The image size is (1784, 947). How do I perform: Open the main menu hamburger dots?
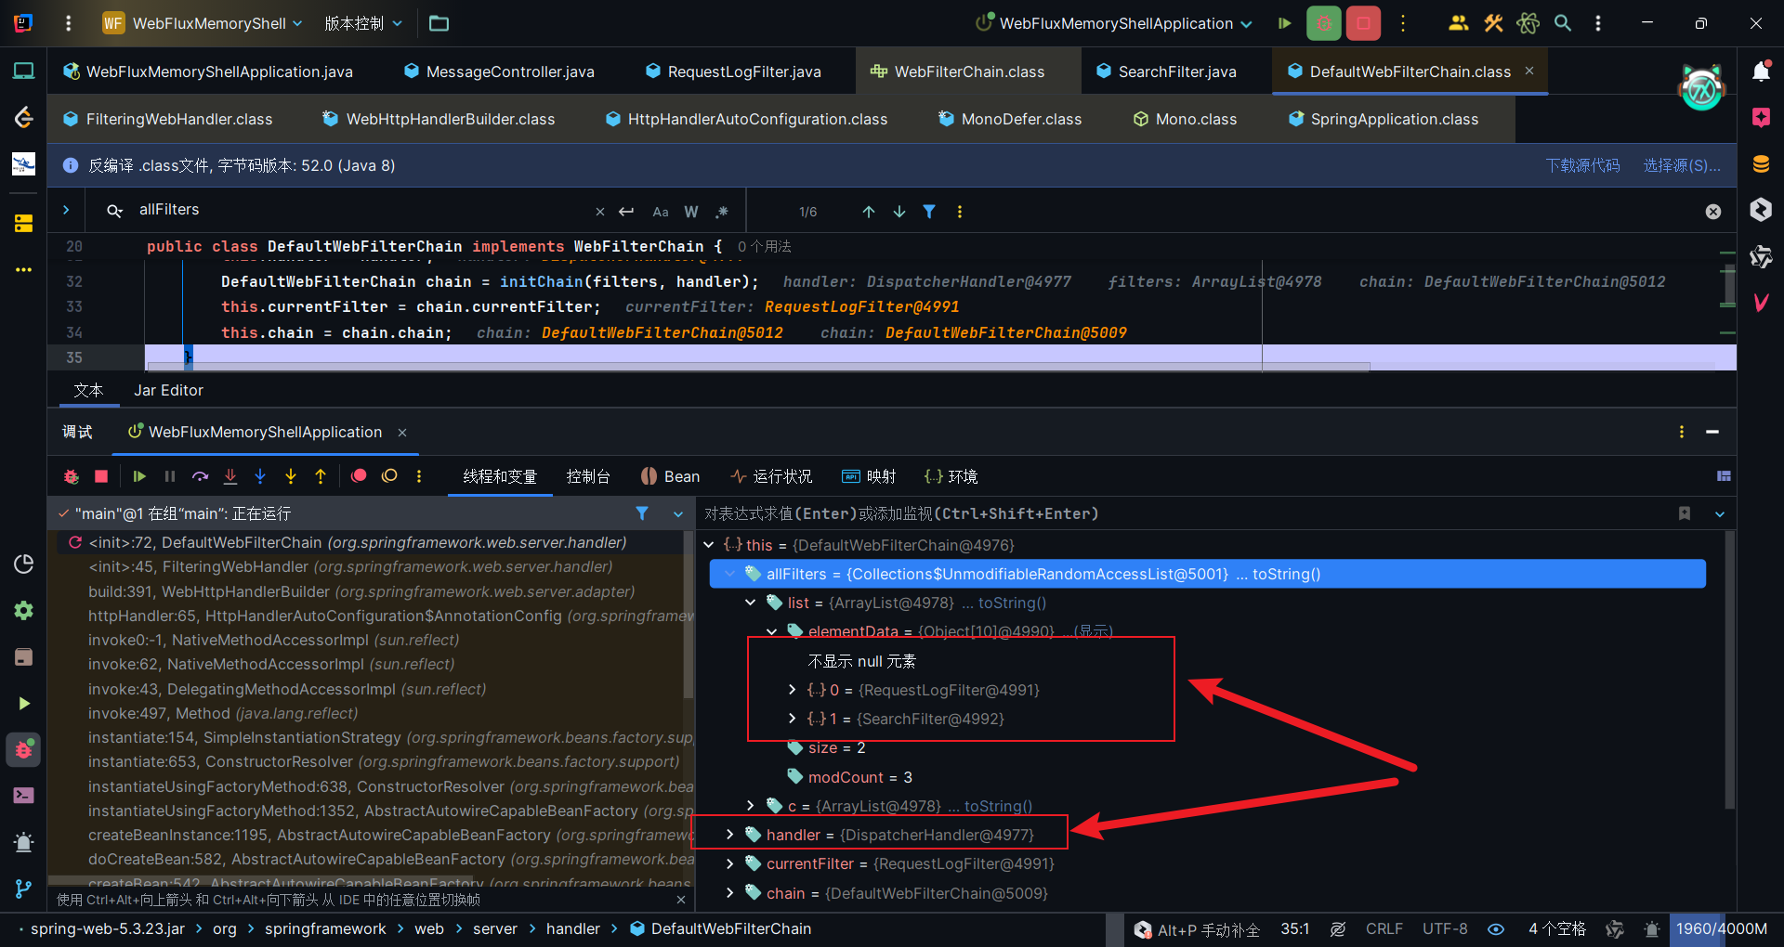(x=68, y=23)
